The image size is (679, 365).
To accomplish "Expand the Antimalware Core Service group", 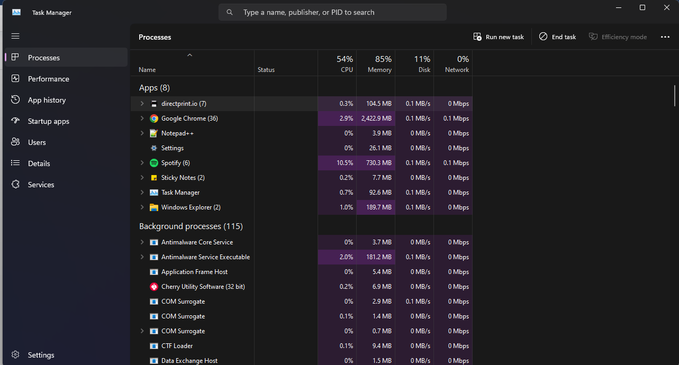I will point(142,242).
